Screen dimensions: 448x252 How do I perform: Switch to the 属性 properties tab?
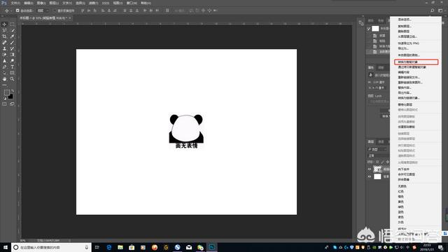point(371,67)
